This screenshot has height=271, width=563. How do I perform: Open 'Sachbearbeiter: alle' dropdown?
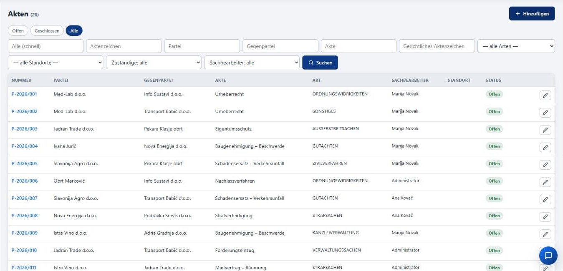(x=252, y=63)
